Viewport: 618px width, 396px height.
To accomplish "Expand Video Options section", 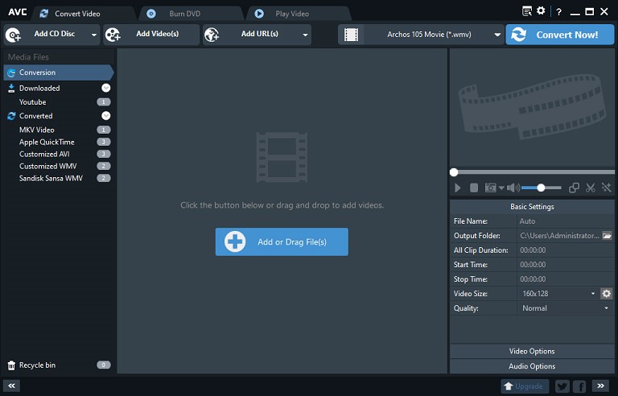I will point(532,352).
